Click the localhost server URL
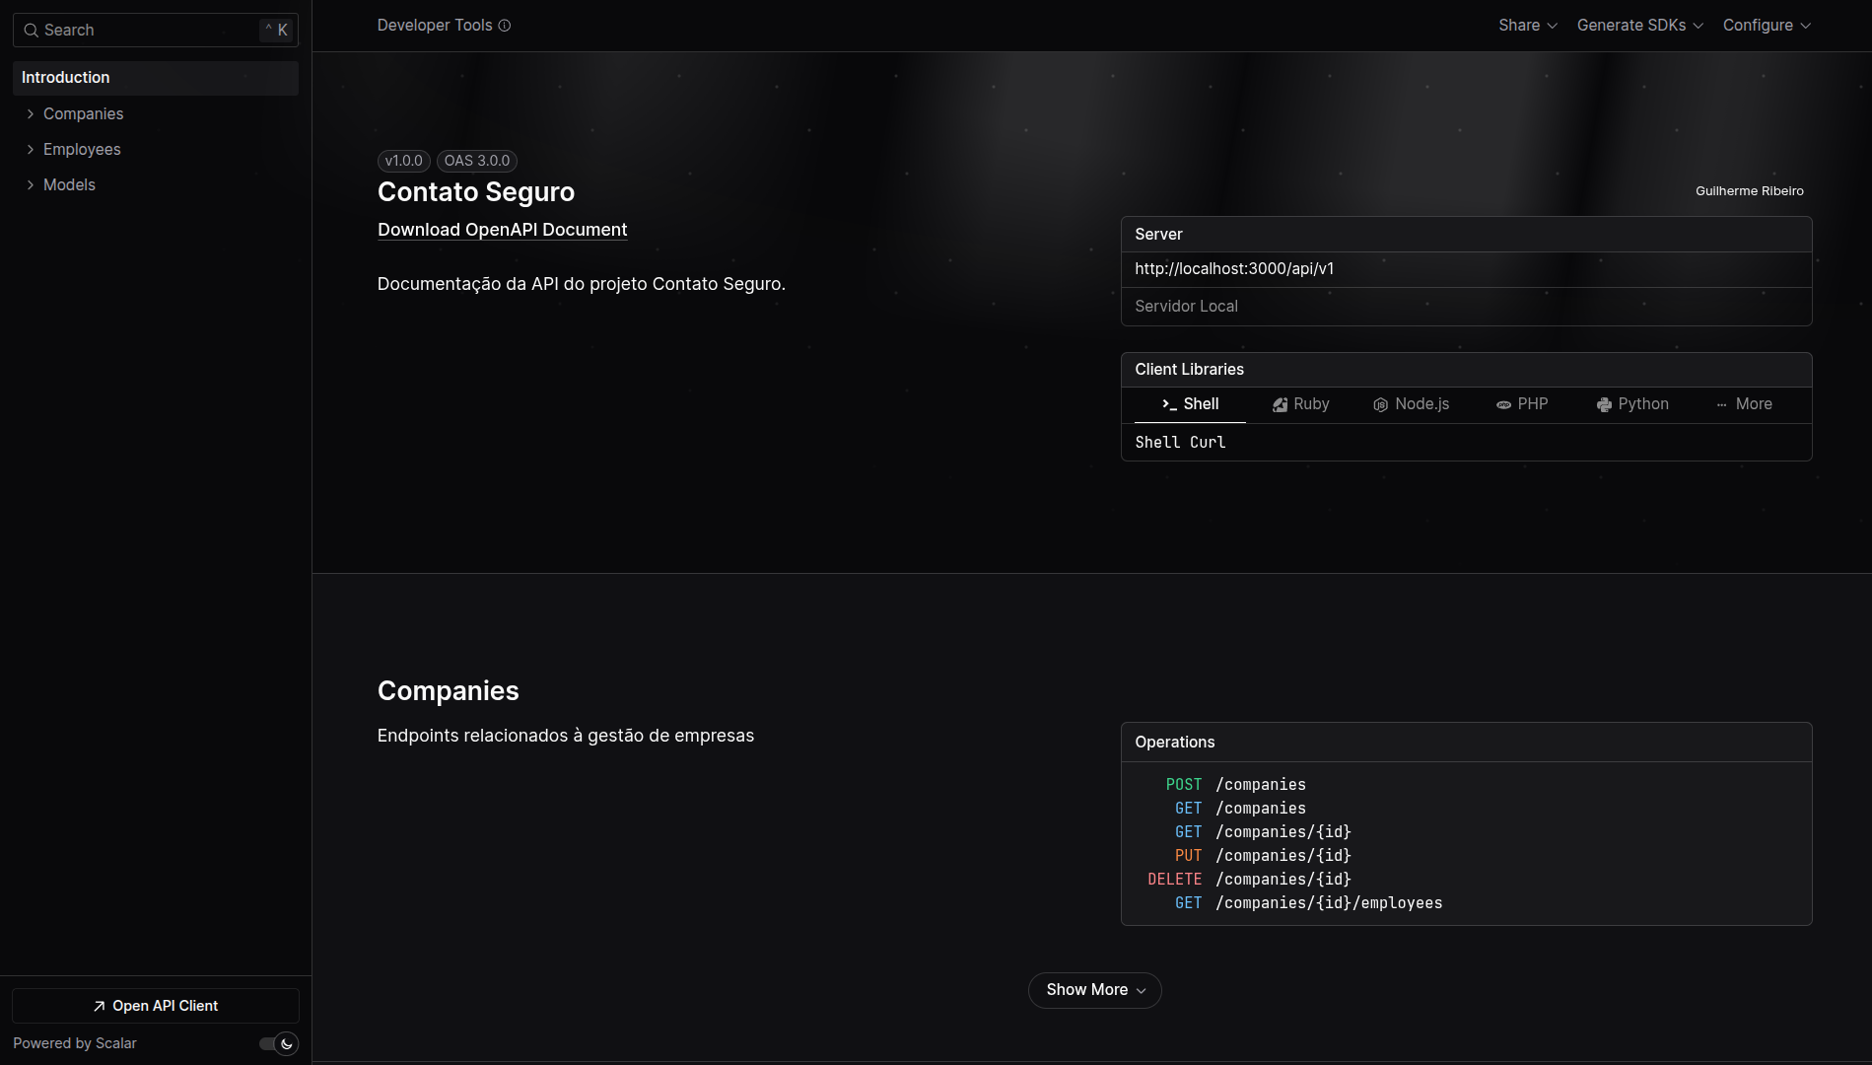 [x=1234, y=269]
